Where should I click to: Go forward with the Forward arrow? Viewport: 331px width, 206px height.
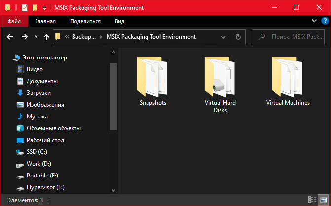tap(25, 37)
